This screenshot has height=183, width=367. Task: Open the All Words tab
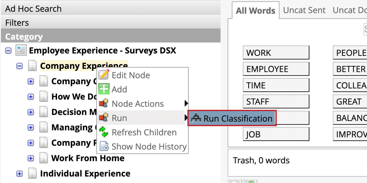tap(256, 10)
